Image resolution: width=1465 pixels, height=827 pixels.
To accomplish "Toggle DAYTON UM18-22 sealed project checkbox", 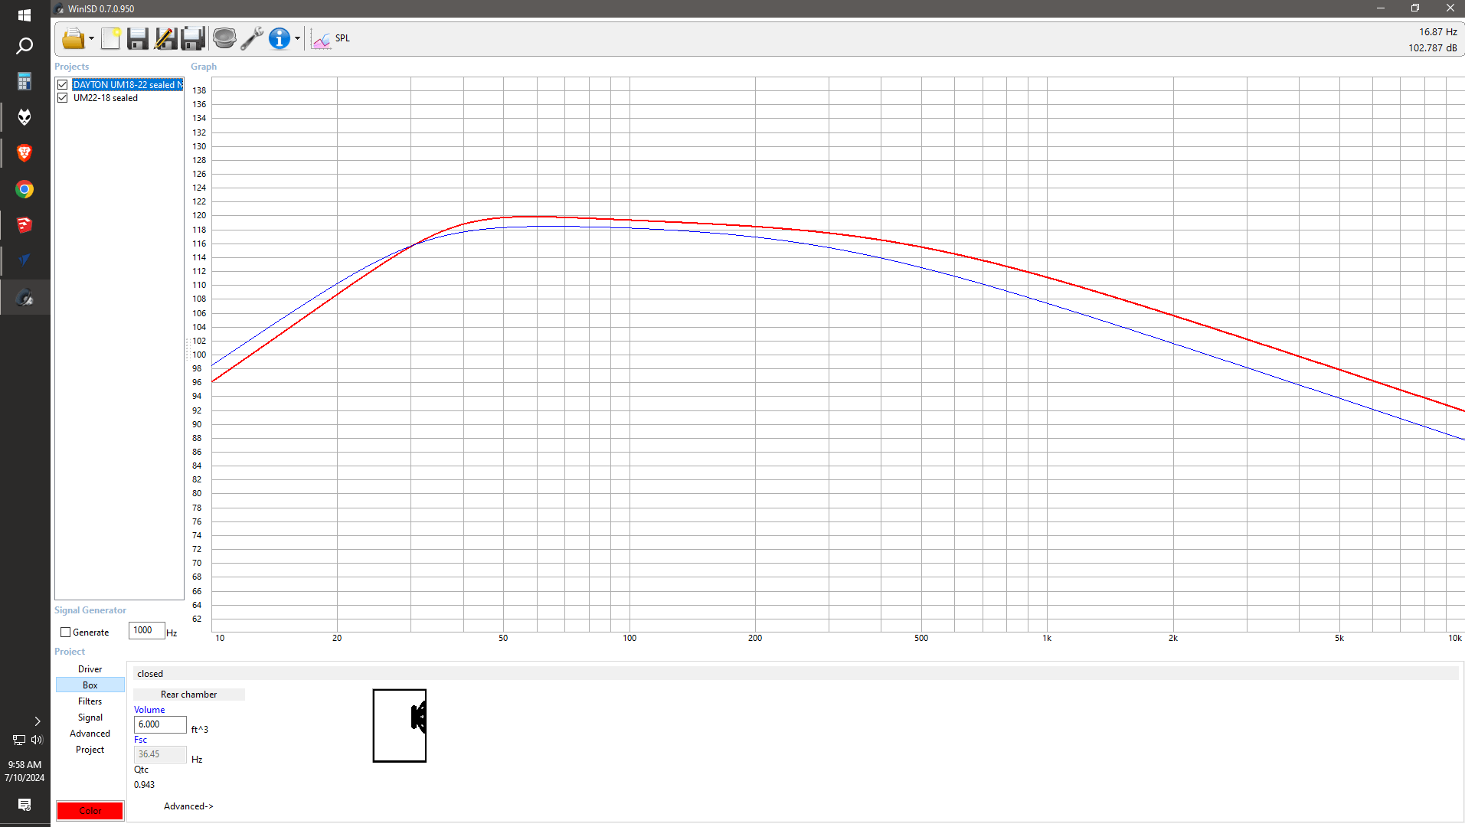I will click(x=63, y=85).
